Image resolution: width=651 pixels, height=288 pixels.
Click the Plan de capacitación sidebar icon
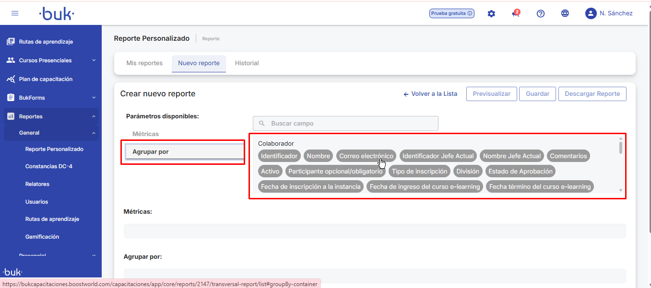point(11,79)
